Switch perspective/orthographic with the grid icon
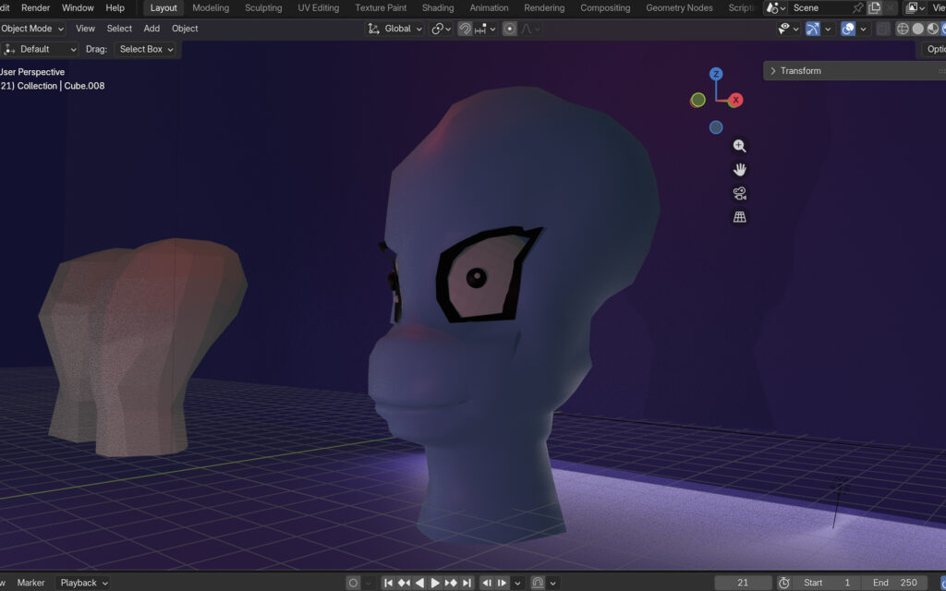The width and height of the screenshot is (946, 591). point(739,218)
